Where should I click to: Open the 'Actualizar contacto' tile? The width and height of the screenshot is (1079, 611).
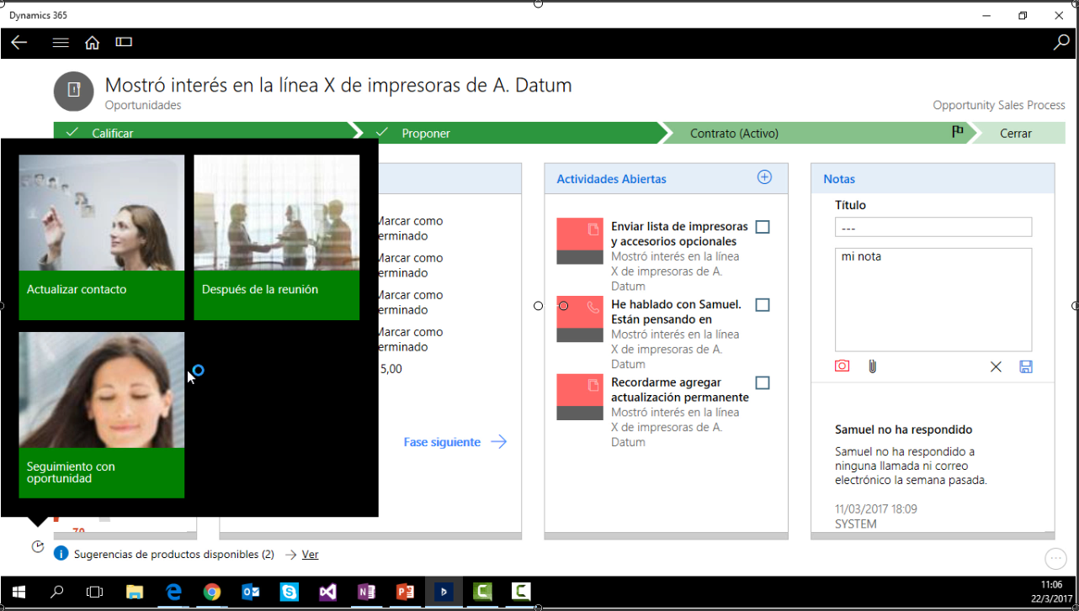[x=102, y=237]
